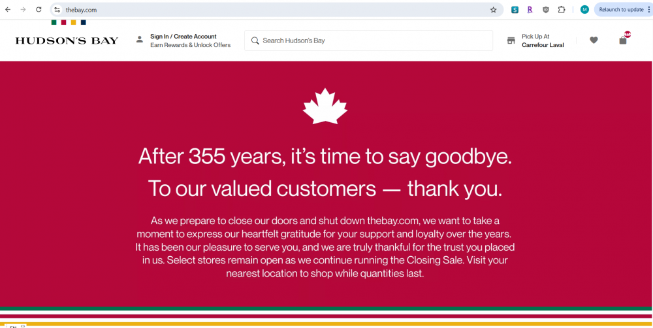Click the store pickup icon
653x328 pixels.
tap(511, 41)
